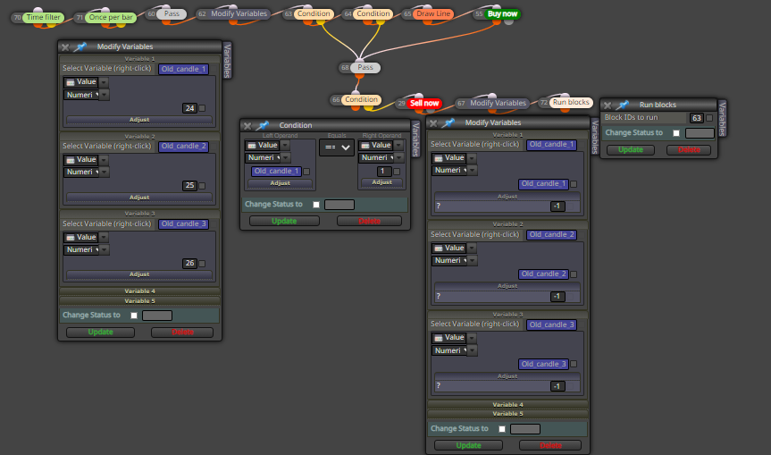Click Update in the Run blocks panel

click(631, 150)
